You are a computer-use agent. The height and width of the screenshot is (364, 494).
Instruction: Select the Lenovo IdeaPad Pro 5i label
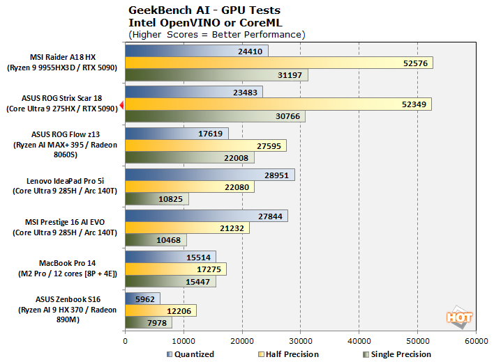(65, 186)
